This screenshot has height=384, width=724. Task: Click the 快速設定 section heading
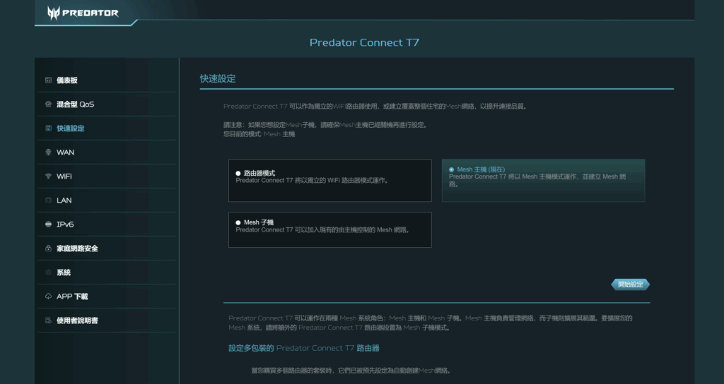point(218,78)
